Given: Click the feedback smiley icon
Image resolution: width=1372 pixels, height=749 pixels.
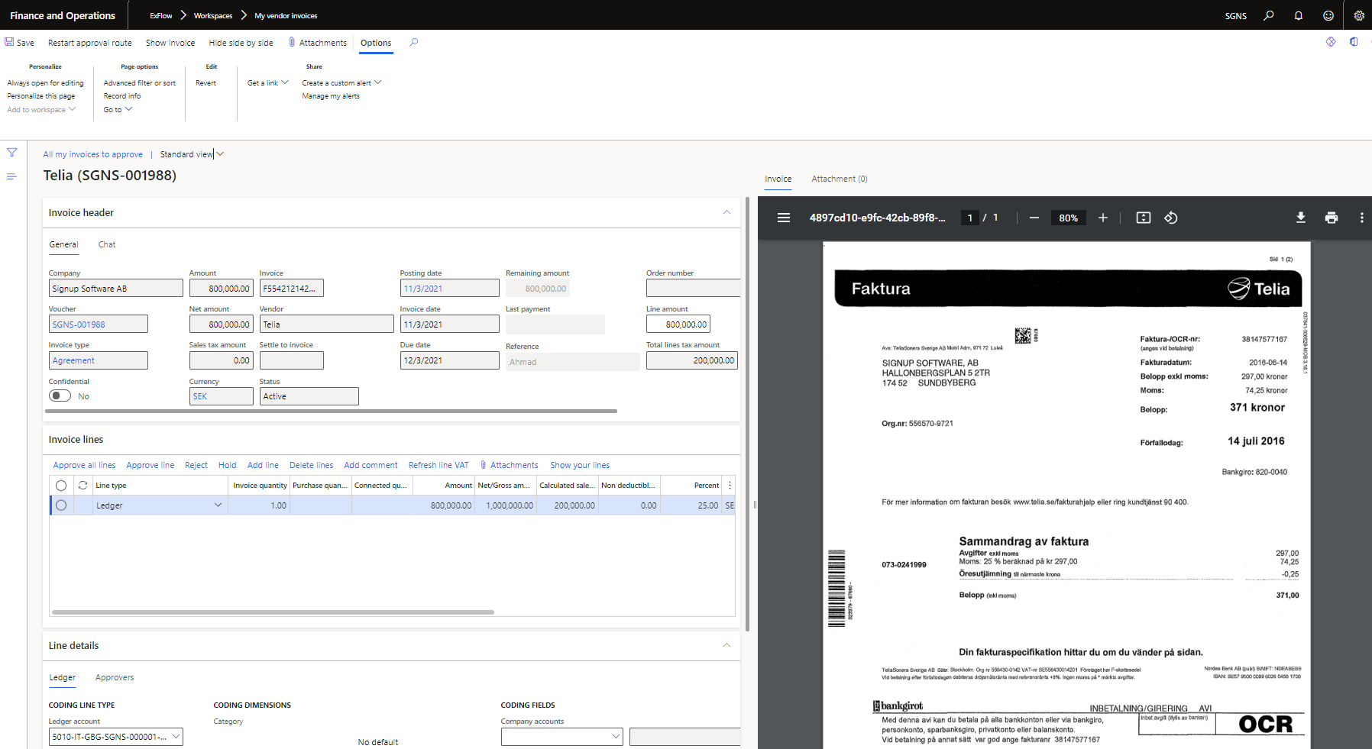Looking at the screenshot, I should point(1328,15).
